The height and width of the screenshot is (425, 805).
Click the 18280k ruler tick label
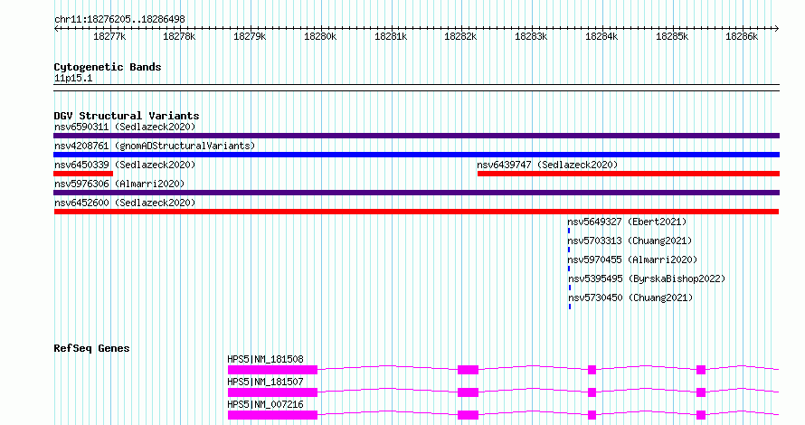(320, 36)
